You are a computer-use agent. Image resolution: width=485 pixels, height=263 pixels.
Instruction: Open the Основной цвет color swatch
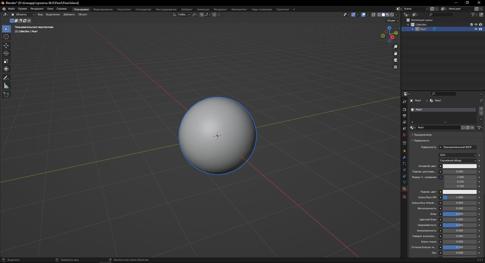[459, 166]
